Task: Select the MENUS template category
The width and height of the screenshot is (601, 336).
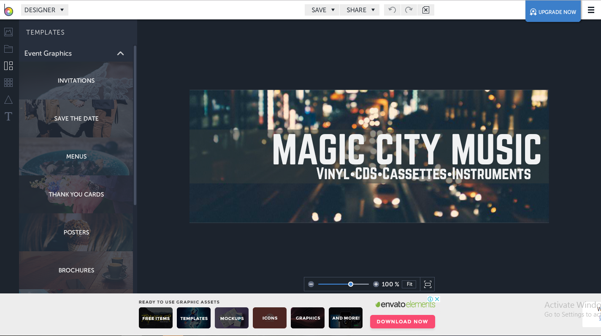Action: [x=76, y=156]
